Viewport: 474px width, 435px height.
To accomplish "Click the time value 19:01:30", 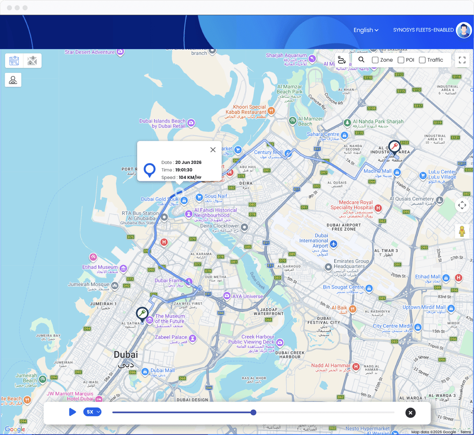I will (184, 170).
